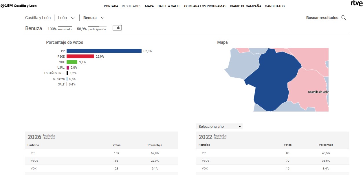Click the 15M Castilla y León logo
The image size is (363, 175).
[19, 6]
